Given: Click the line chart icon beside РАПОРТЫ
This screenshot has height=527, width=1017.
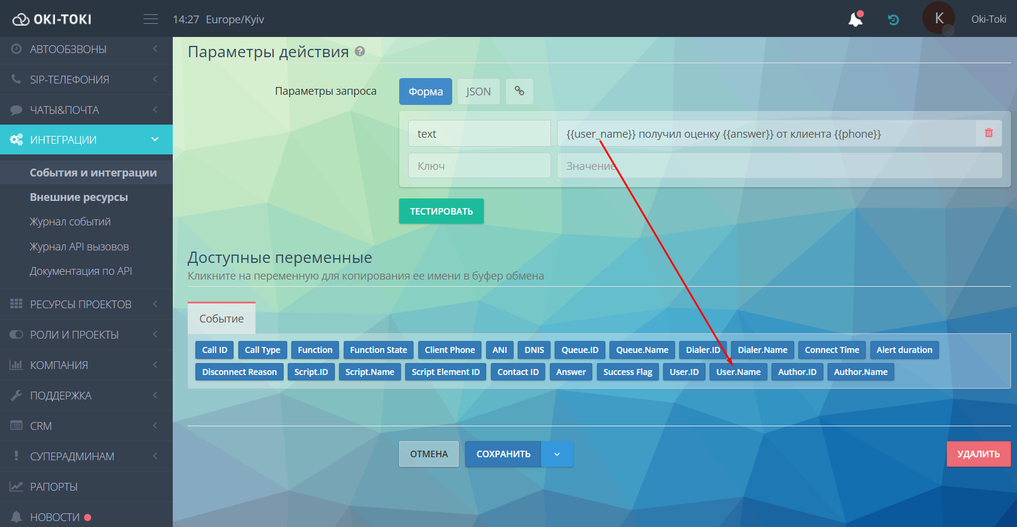Looking at the screenshot, I should tap(16, 486).
